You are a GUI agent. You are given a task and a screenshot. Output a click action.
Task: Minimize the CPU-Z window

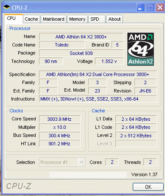pyautogui.click(x=140, y=8)
